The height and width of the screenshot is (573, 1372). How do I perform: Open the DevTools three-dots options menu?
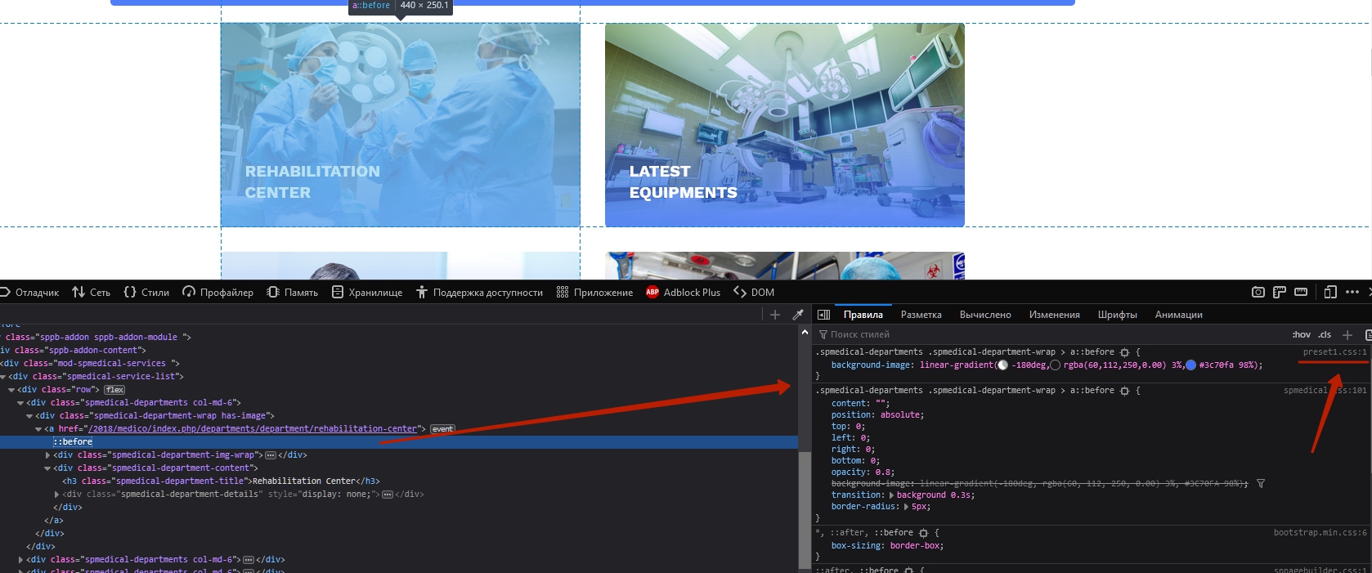pyautogui.click(x=1352, y=292)
